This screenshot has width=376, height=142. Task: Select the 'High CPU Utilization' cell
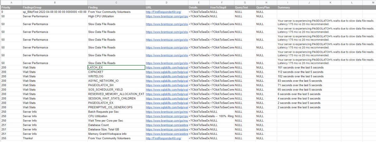[116, 16]
